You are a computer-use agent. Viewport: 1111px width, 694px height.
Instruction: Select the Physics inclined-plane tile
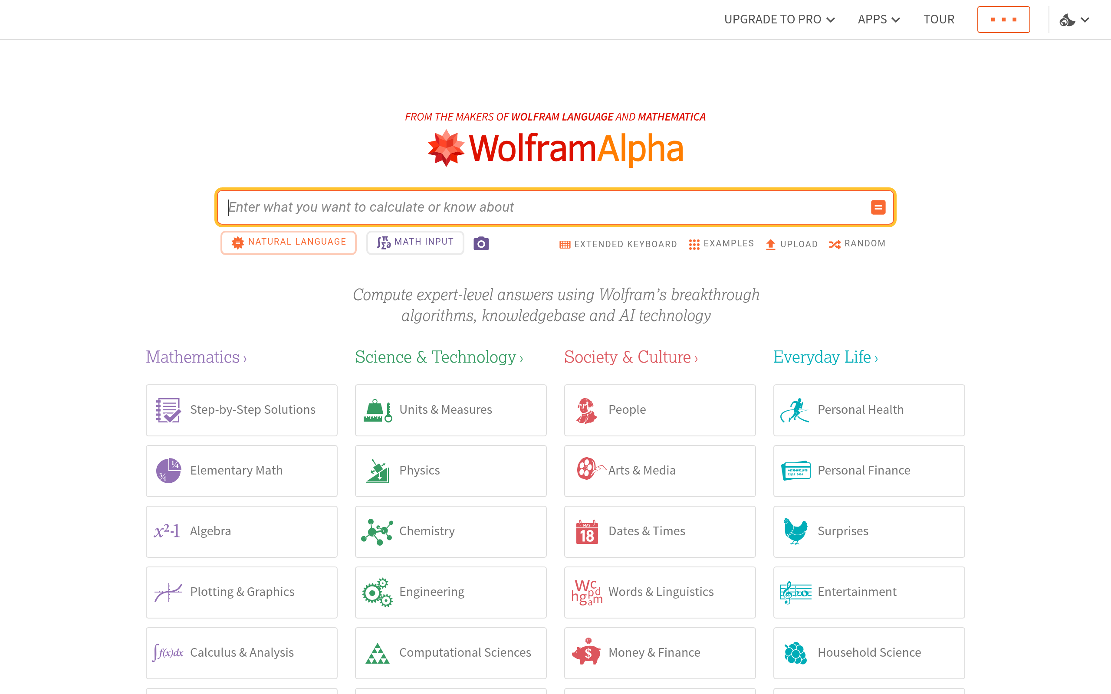click(450, 471)
